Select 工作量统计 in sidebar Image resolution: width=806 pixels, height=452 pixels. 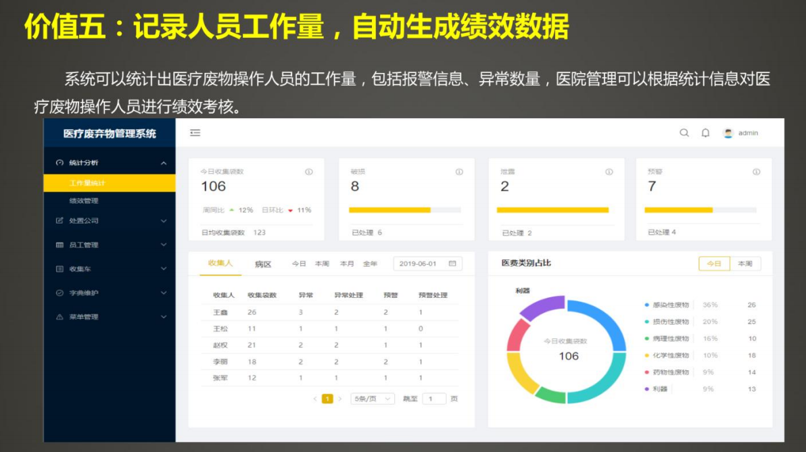(110, 183)
